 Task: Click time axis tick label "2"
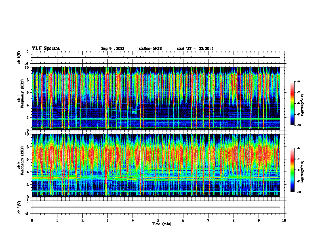(82, 220)
